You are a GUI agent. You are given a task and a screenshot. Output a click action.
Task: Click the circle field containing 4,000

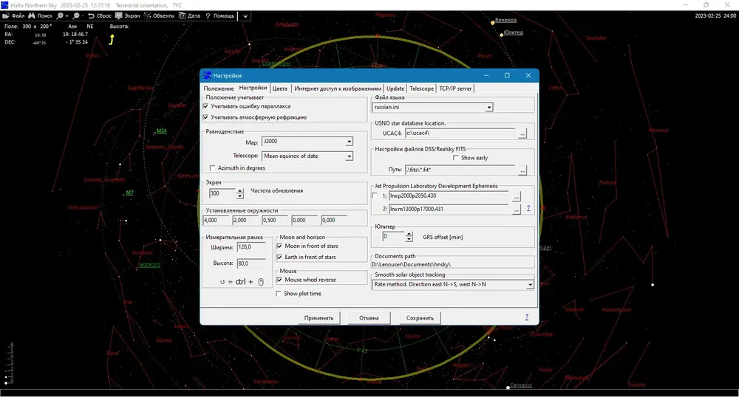[216, 220]
